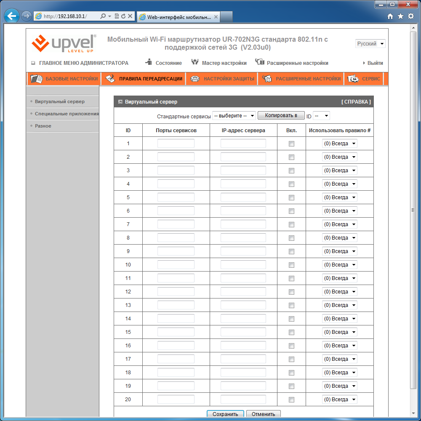This screenshot has width=421, height=421.
Task: Launch Мастер настройки wizard
Action: click(224, 63)
